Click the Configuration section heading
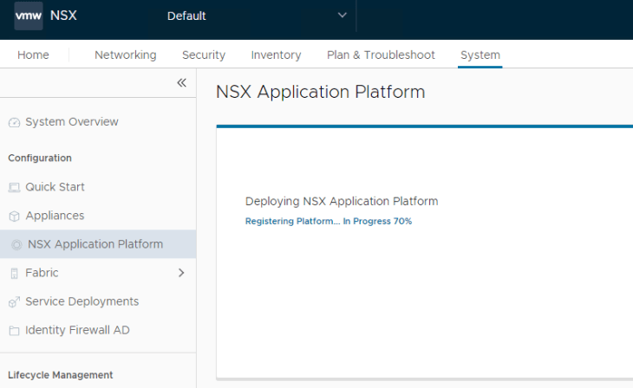This screenshot has height=388, width=633. [40, 158]
